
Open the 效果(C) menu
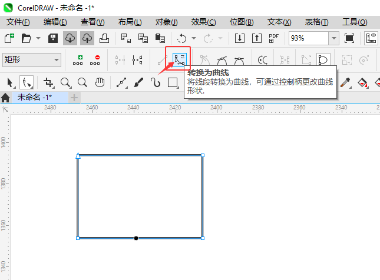pos(204,22)
